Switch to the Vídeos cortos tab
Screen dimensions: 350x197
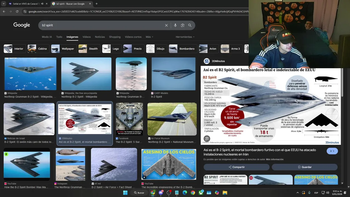133,37
